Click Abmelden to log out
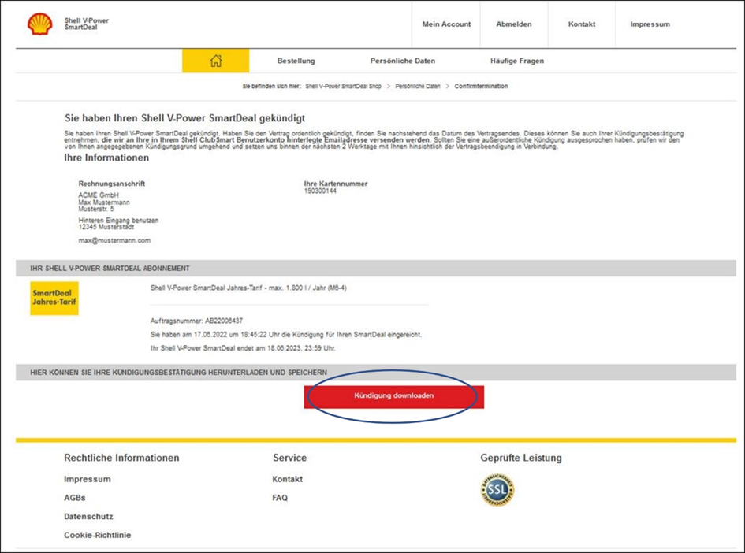Viewport: 745px width, 553px height. pyautogui.click(x=513, y=24)
